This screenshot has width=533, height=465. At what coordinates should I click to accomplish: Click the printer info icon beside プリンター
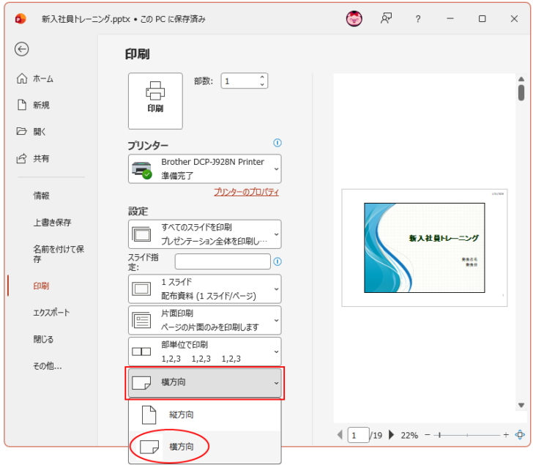tap(277, 143)
